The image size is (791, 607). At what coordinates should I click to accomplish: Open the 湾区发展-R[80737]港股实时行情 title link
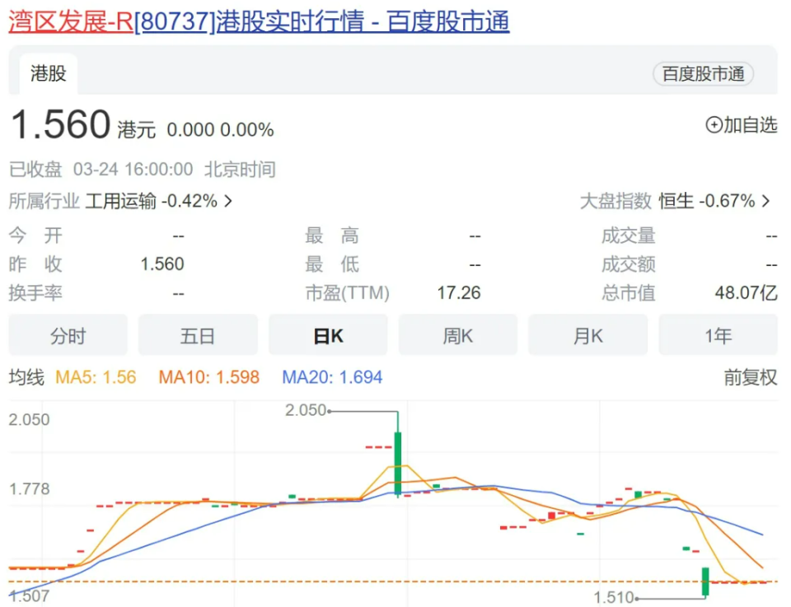click(x=259, y=21)
